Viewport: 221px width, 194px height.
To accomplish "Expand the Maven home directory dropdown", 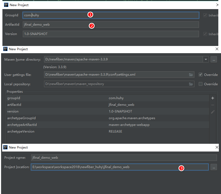I will (x=206, y=59).
